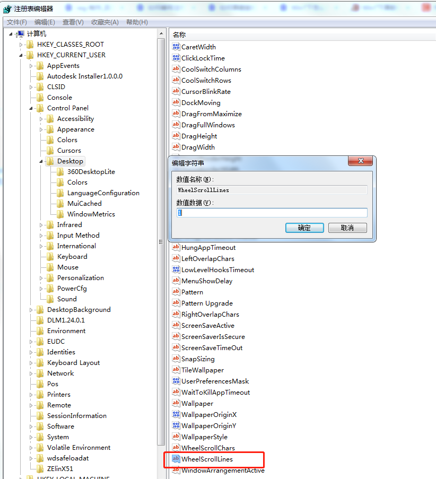Screen dimensions: 436x479
Task: Click the CaretWidth binary value icon
Action: 176,47
